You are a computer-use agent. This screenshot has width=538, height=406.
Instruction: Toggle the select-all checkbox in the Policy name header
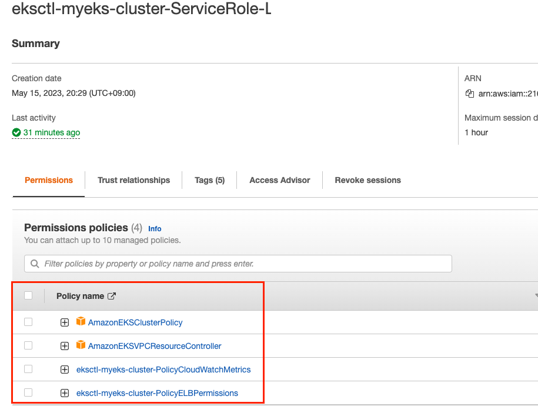pyautogui.click(x=28, y=295)
